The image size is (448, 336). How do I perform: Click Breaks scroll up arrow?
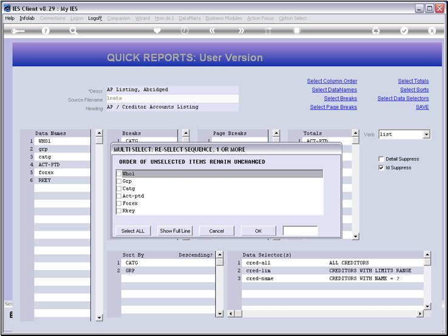pos(186,133)
